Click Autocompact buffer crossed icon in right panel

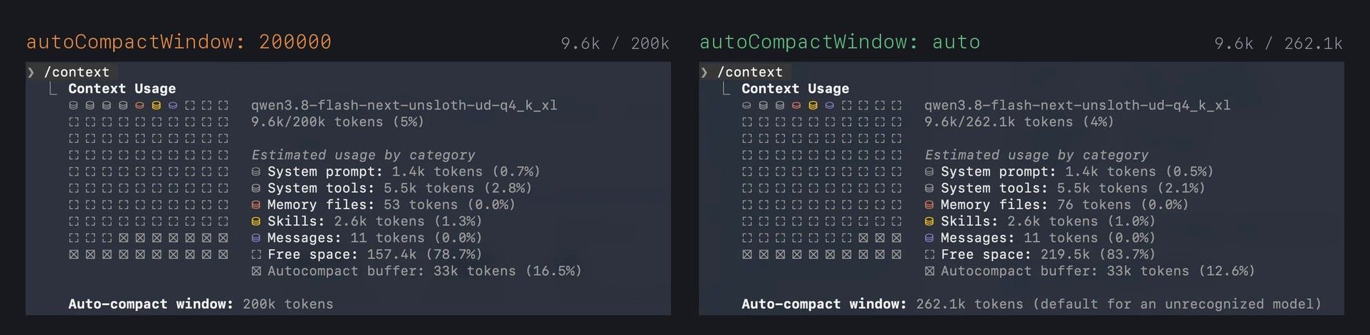point(929,271)
